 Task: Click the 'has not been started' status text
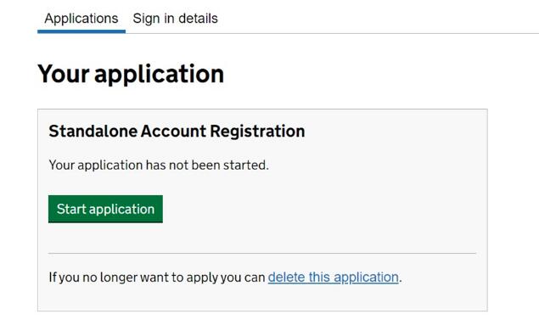coord(207,165)
